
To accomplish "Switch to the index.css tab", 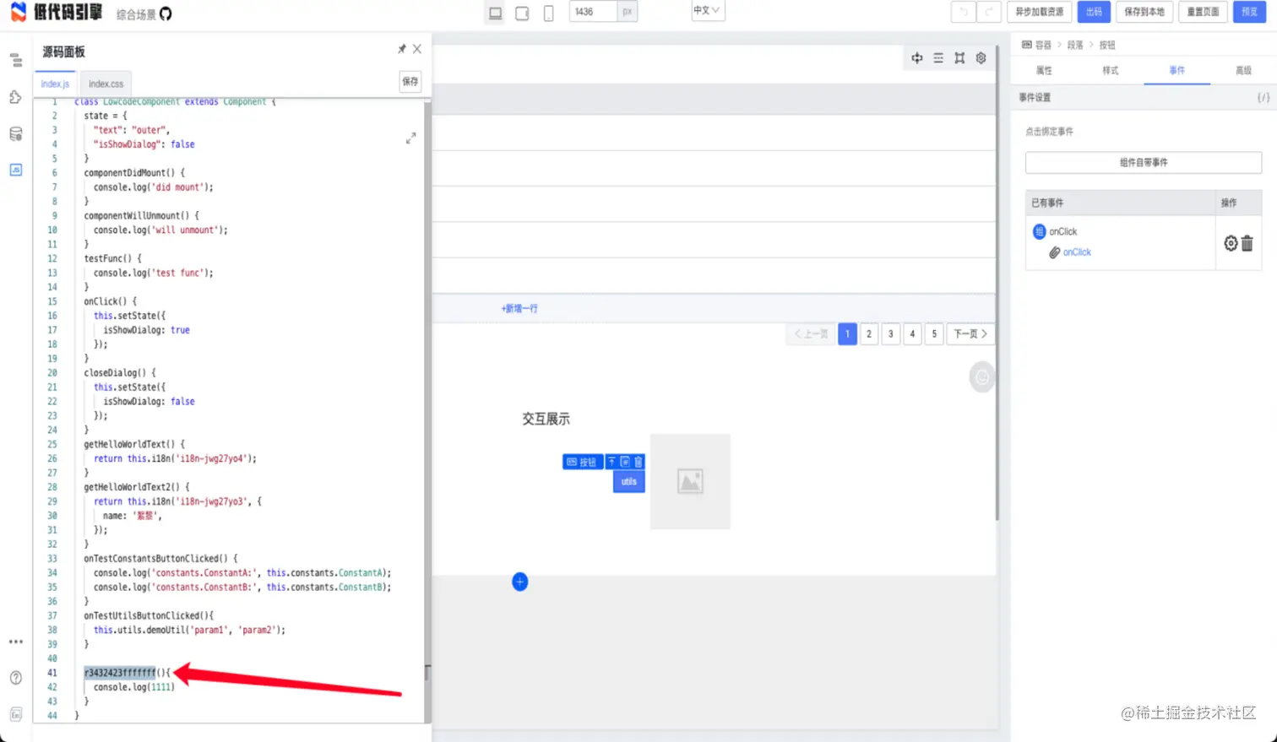I will pyautogui.click(x=106, y=84).
